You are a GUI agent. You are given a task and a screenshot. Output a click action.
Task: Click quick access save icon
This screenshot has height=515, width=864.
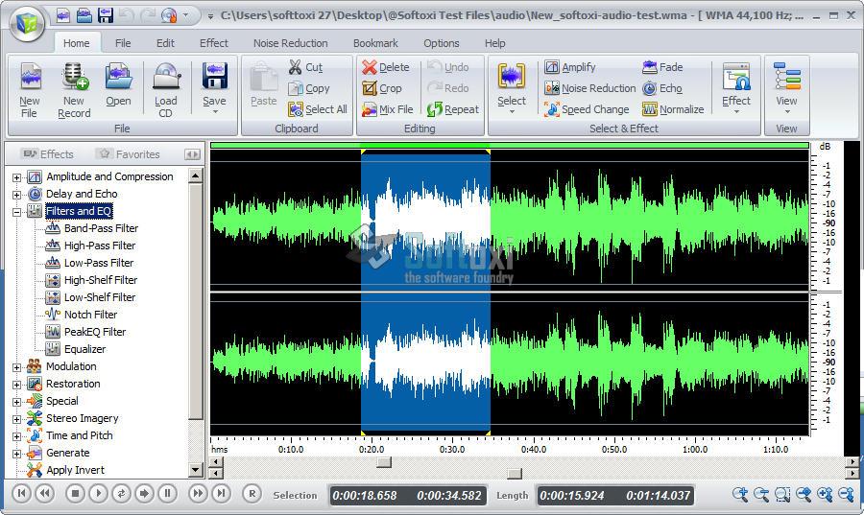[x=106, y=15]
